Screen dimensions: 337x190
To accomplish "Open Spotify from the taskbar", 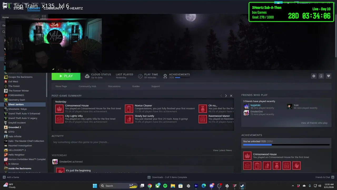I will click(x=165, y=186).
